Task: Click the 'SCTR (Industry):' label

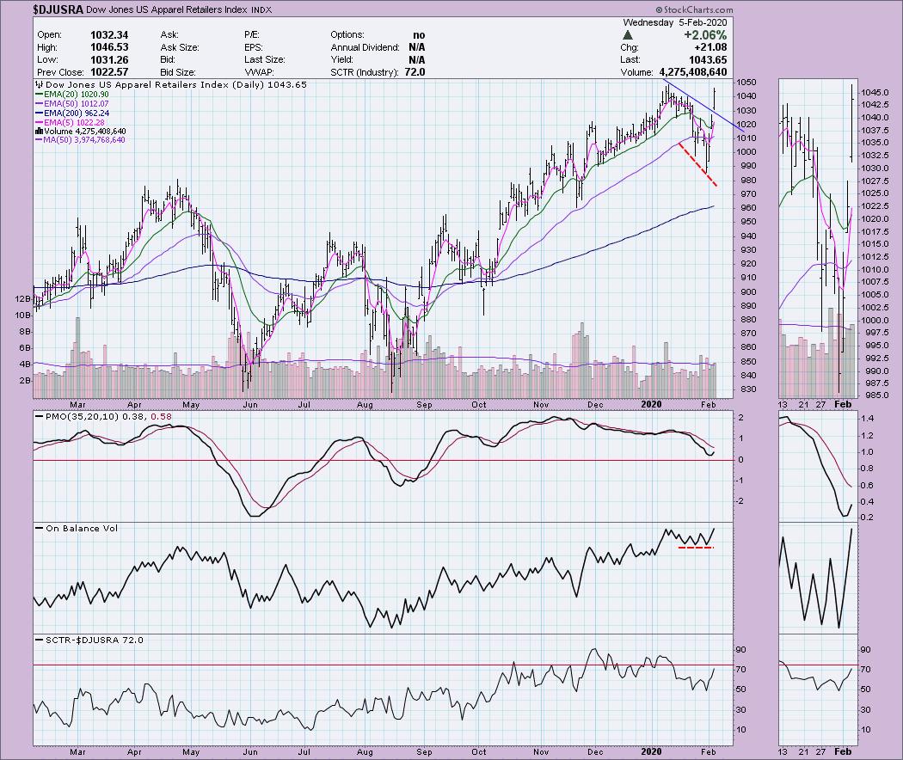Action: point(364,72)
